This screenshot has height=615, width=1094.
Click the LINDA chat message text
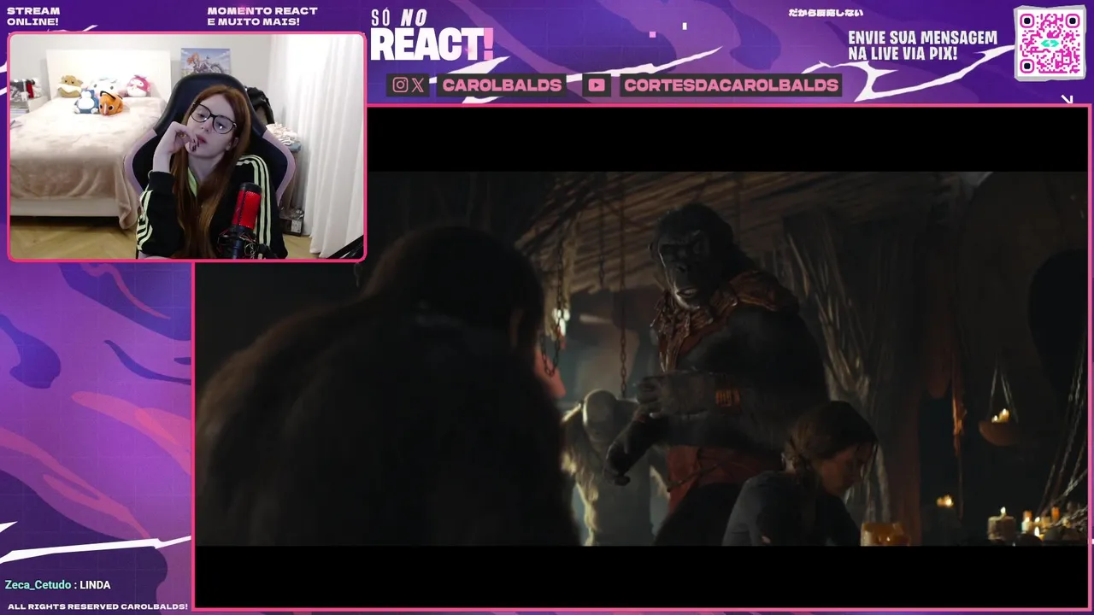(x=95, y=585)
